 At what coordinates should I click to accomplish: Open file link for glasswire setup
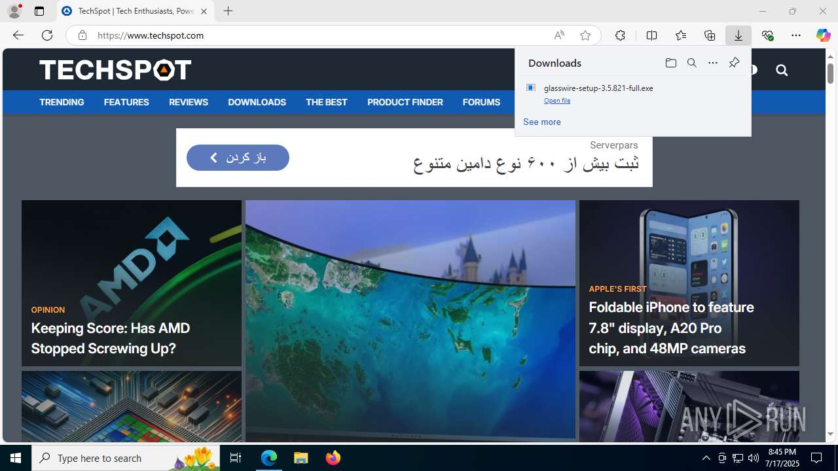click(x=557, y=101)
